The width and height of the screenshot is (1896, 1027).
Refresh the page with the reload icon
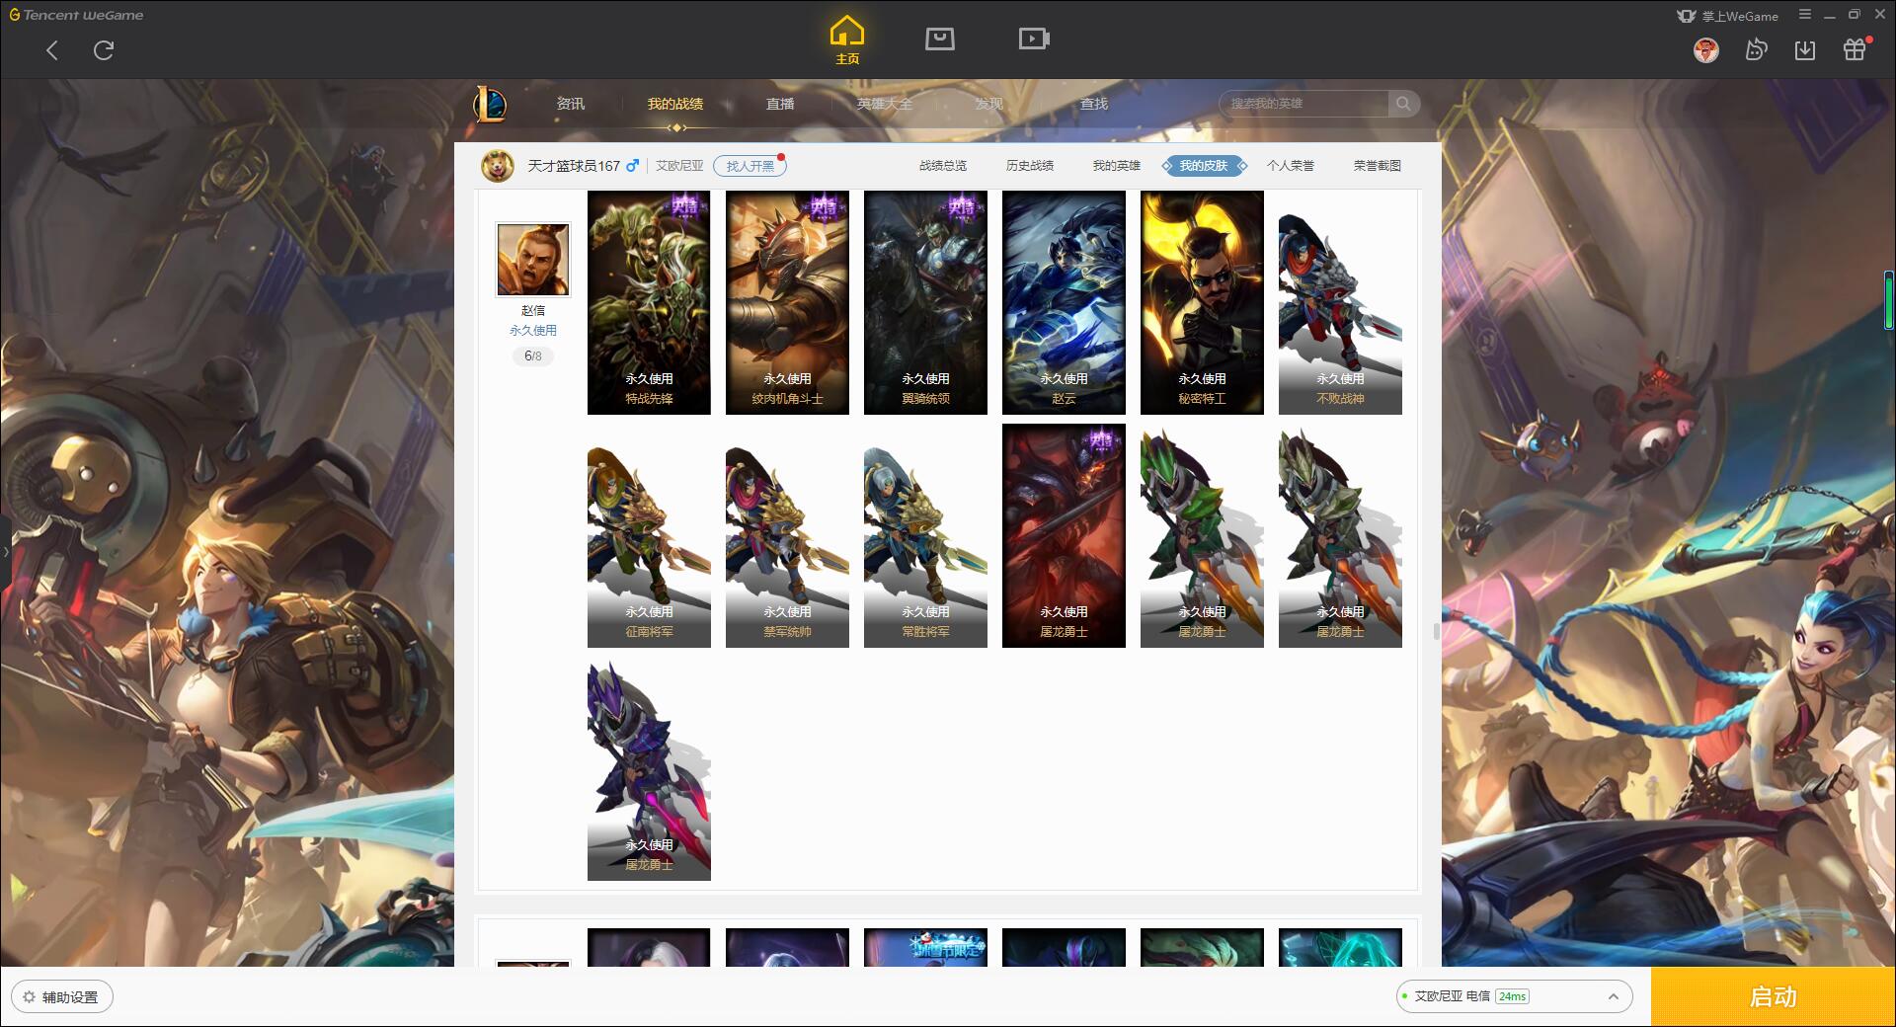pos(104,50)
